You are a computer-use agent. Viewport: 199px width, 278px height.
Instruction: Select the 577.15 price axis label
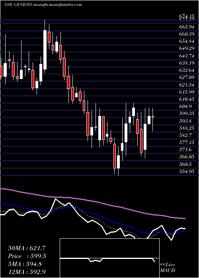click(x=187, y=143)
